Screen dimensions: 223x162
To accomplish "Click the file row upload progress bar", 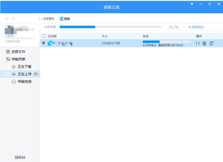I will point(167,42).
